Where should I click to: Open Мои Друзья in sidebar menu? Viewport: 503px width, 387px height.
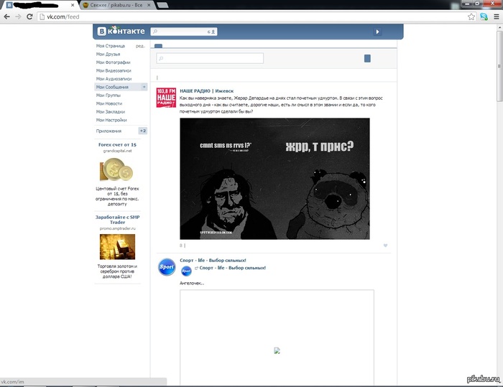(108, 54)
